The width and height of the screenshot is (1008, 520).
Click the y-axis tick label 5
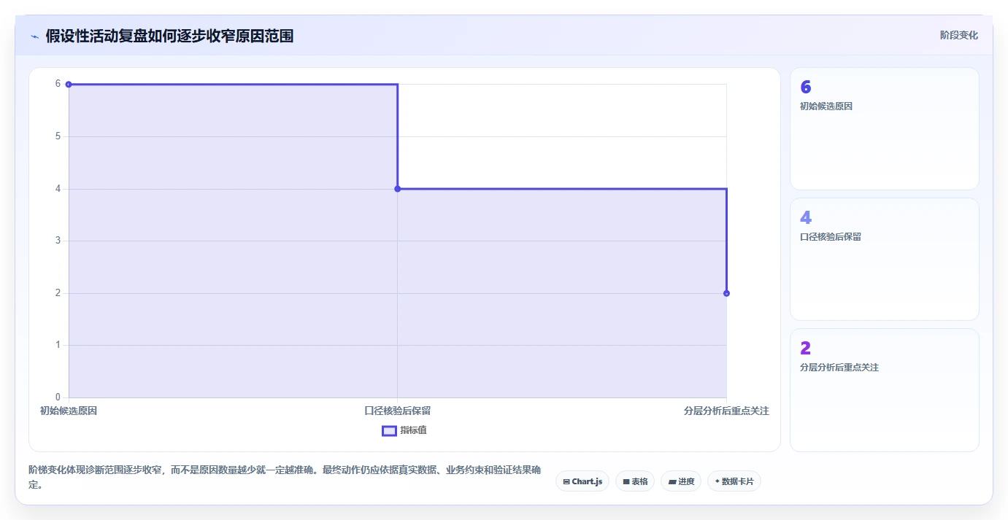click(58, 136)
